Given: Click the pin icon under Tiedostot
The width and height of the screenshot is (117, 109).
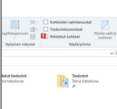Looking at the screenshot, I should pos(74,86).
